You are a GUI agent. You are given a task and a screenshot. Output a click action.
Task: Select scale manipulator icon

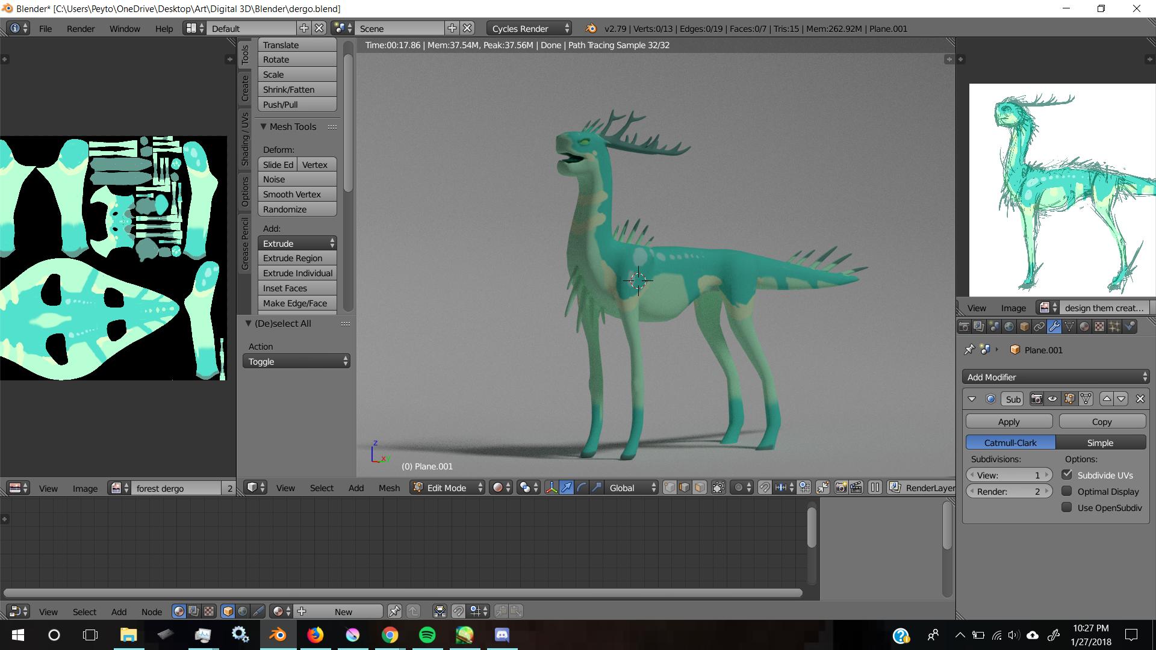[x=596, y=487]
